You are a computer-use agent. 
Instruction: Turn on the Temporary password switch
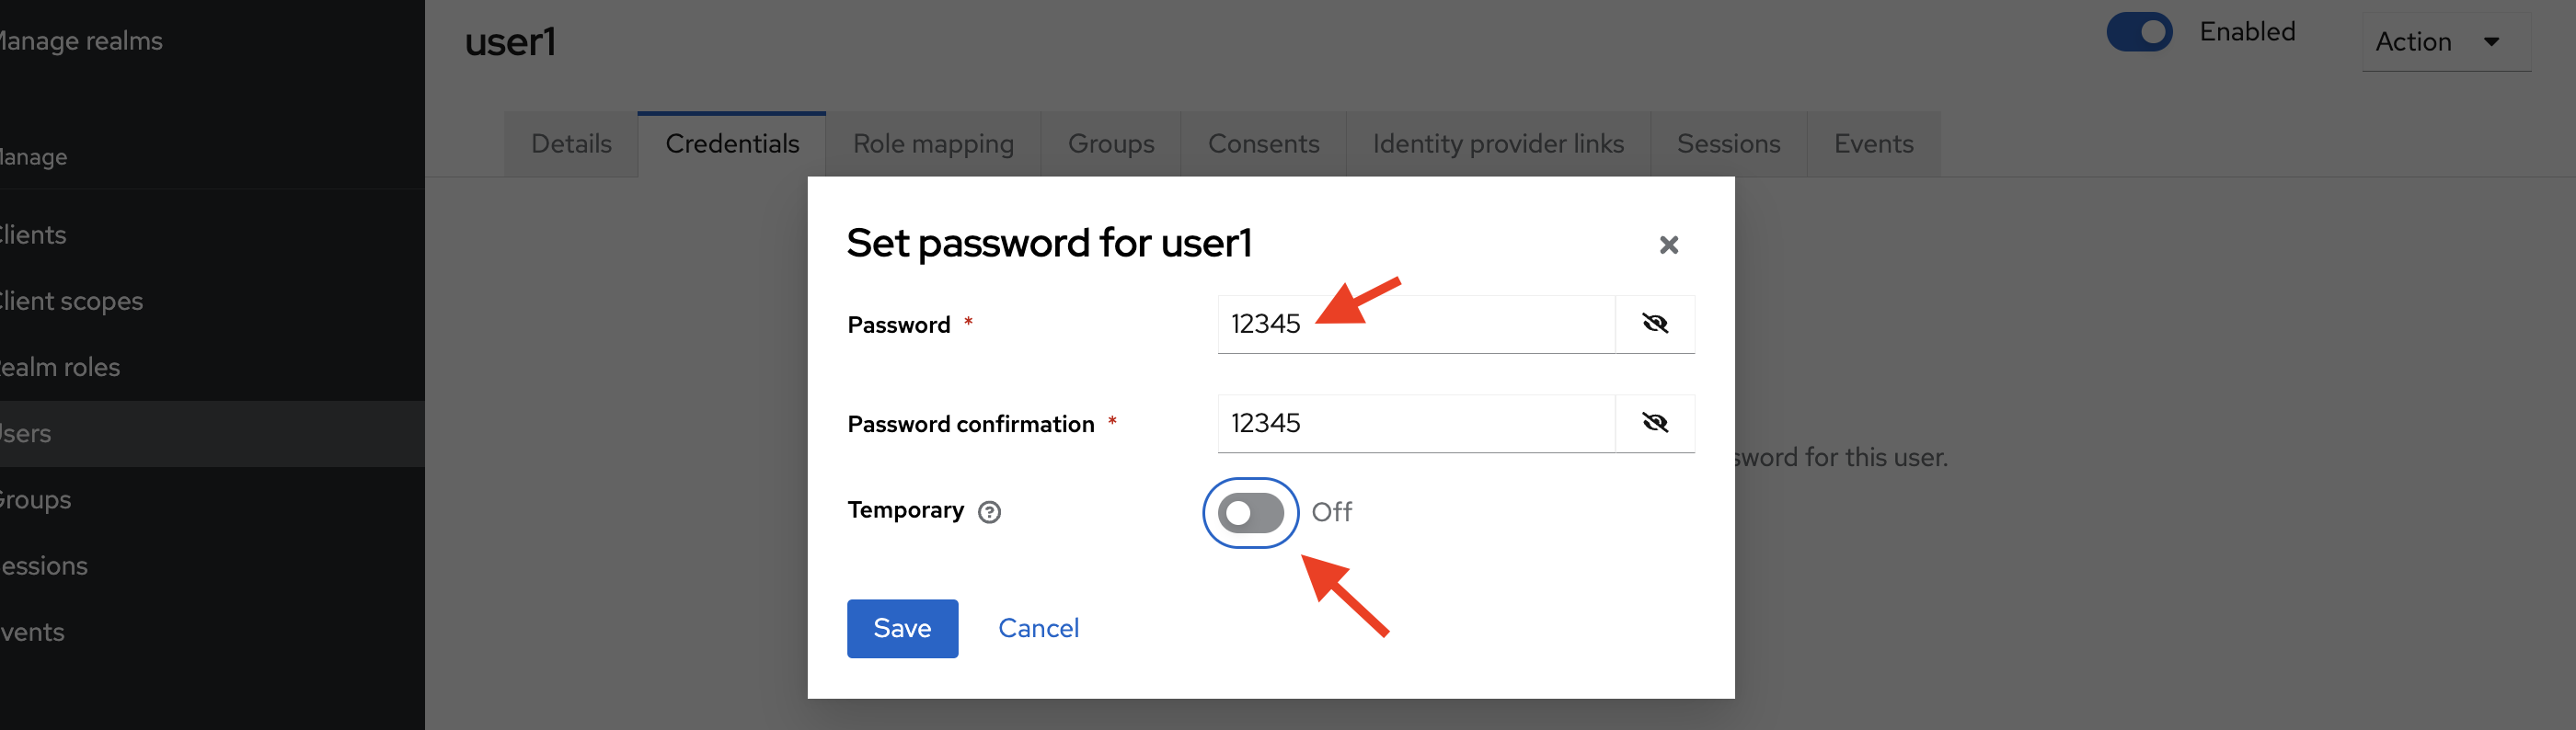coord(1250,513)
